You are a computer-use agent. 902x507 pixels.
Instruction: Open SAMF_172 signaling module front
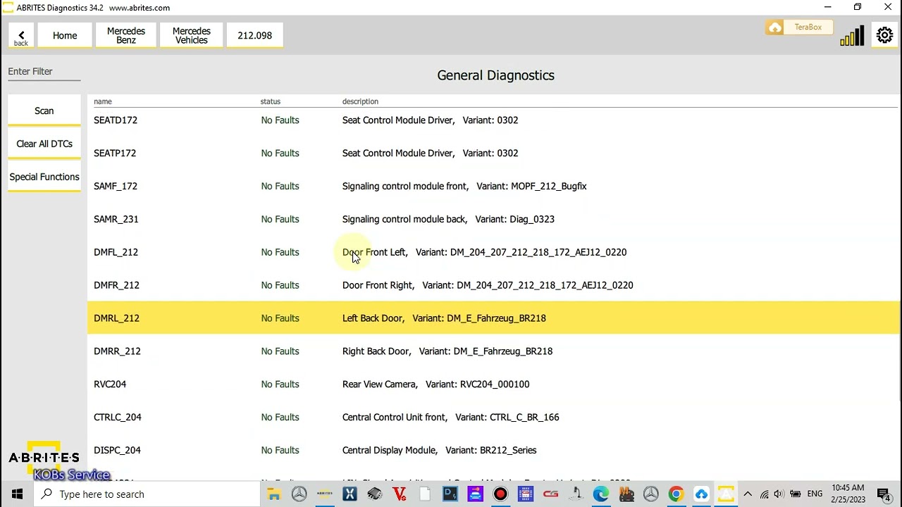click(493, 187)
